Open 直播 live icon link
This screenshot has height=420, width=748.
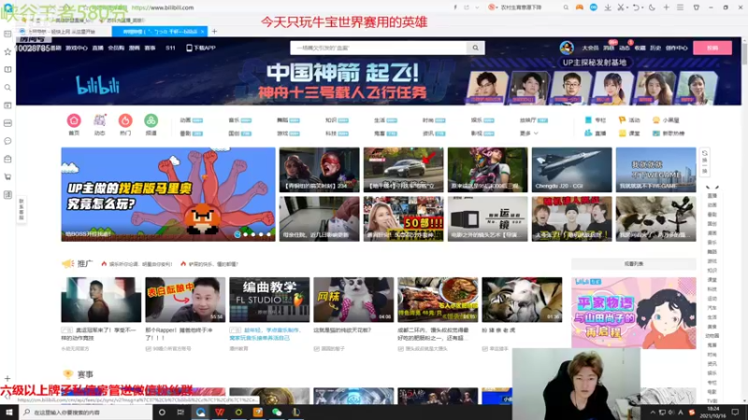tap(596, 133)
